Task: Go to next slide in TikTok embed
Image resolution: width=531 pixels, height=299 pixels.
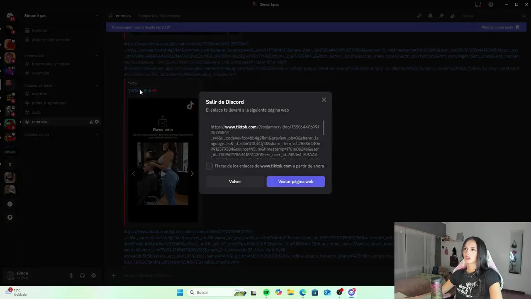Action: [x=192, y=174]
